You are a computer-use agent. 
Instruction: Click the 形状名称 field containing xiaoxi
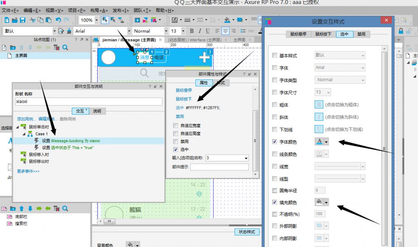tap(88, 101)
